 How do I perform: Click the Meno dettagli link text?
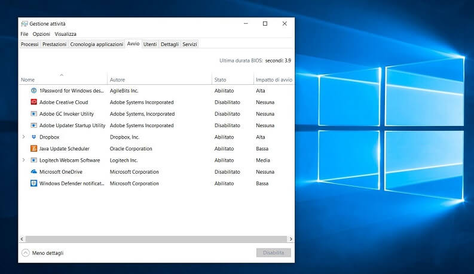point(48,253)
